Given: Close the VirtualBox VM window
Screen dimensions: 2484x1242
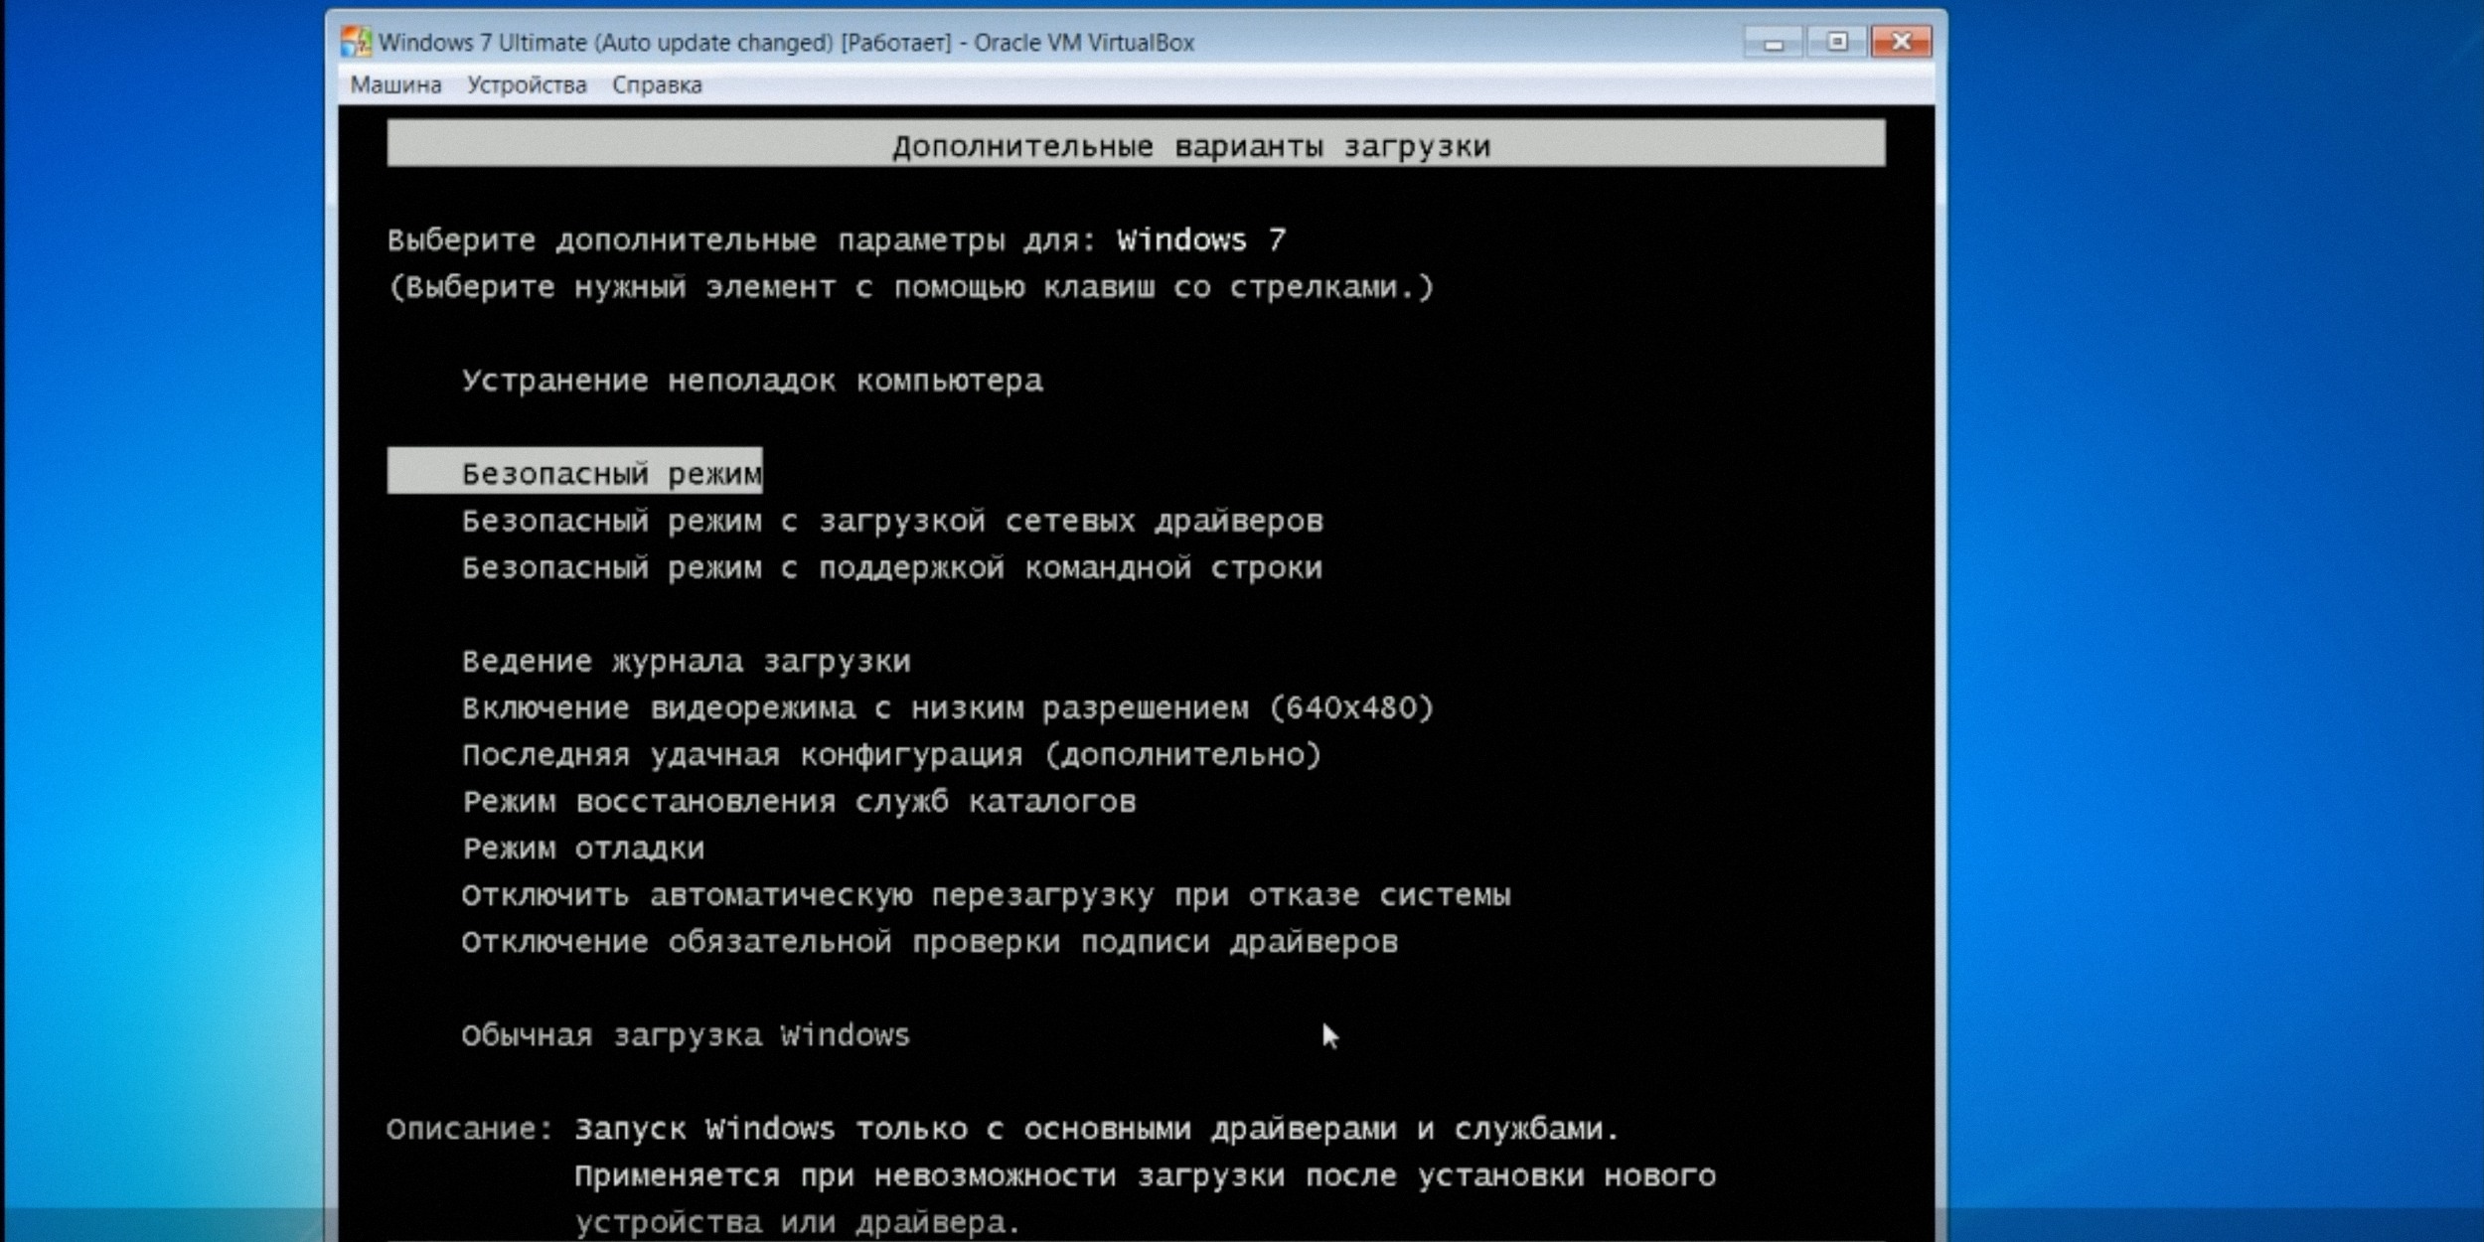Looking at the screenshot, I should point(1901,42).
